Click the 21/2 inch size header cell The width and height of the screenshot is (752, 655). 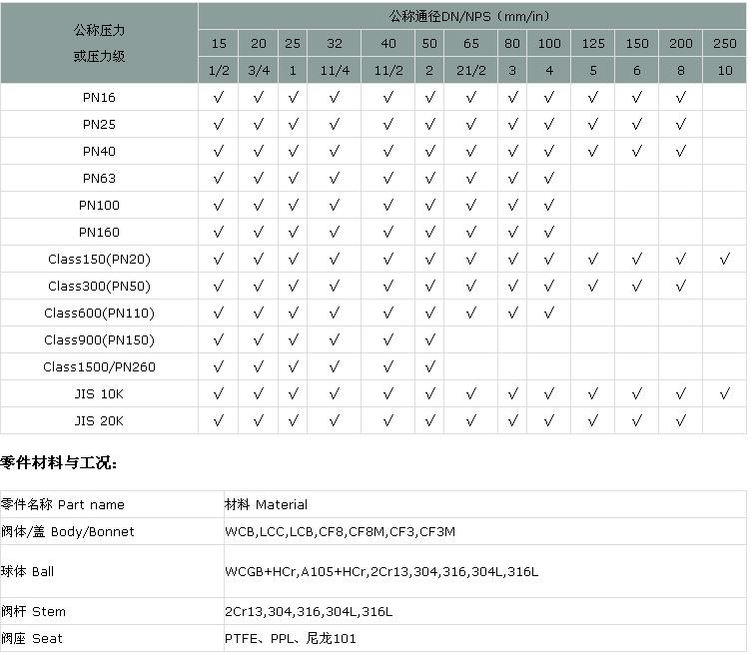(471, 71)
